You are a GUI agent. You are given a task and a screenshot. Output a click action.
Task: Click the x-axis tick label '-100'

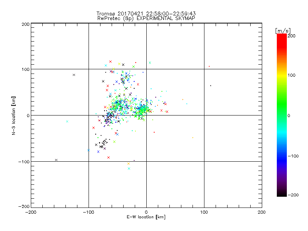pyautogui.click(x=89, y=213)
